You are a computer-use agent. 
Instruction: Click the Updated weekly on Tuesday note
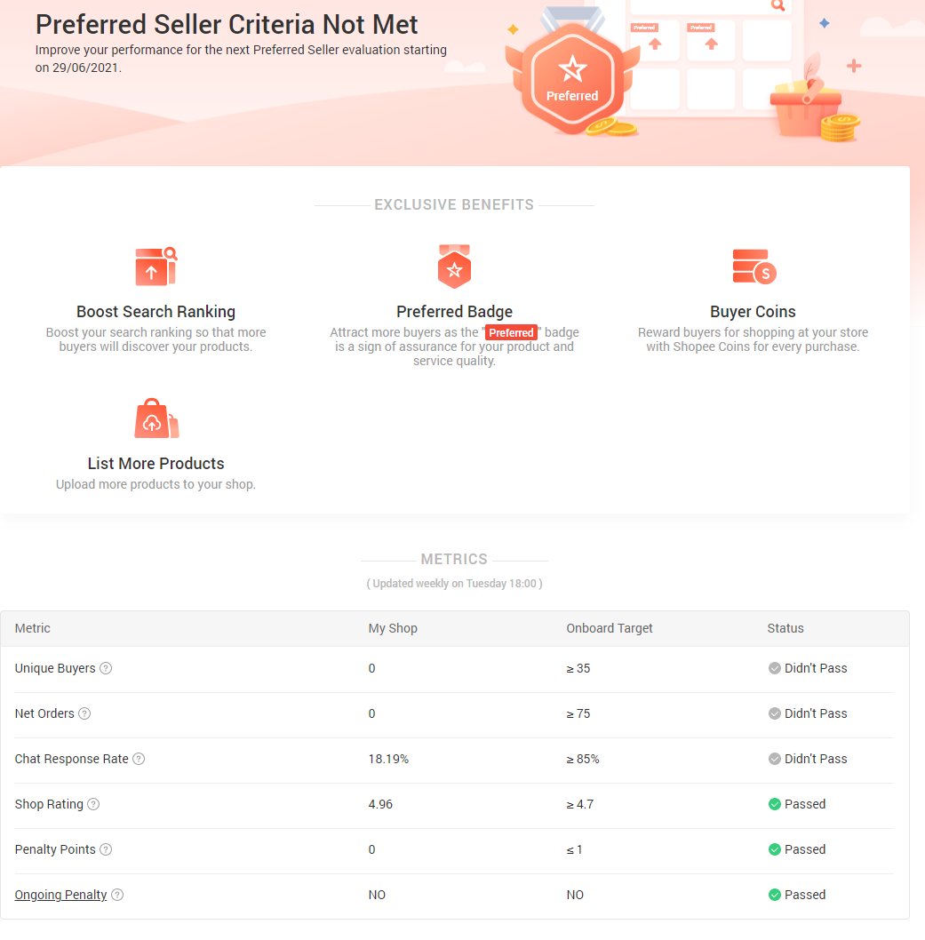tap(454, 584)
